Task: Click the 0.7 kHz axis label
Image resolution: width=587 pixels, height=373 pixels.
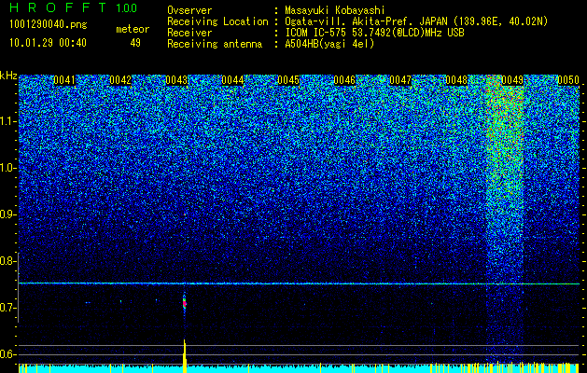Action: pyautogui.click(x=8, y=308)
